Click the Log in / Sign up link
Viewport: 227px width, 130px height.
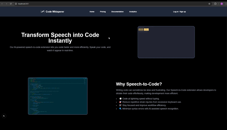pyautogui.click(x=179, y=12)
